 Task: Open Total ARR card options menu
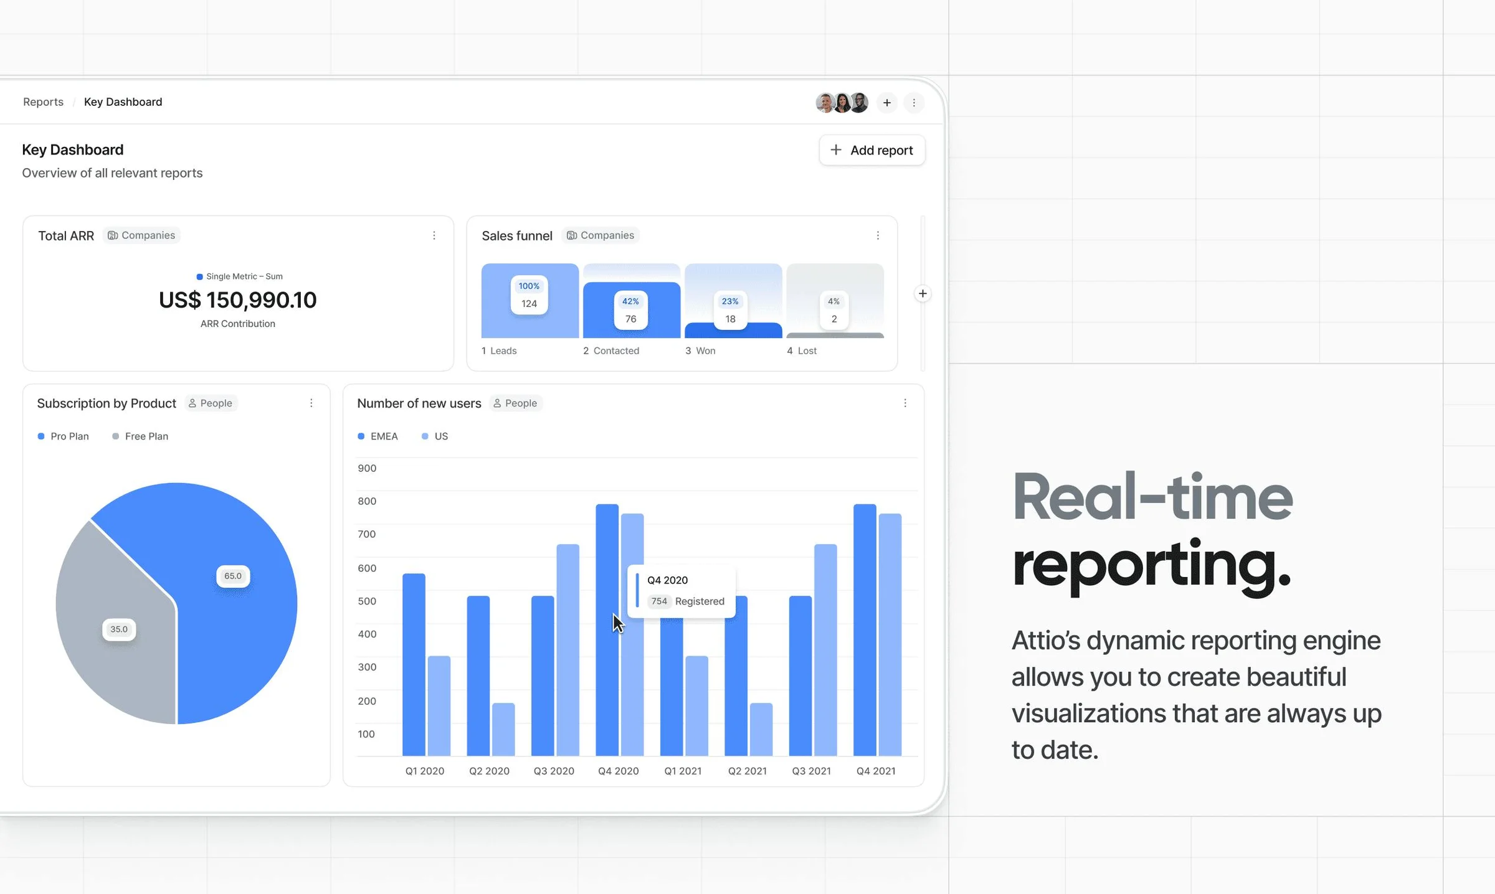434,235
